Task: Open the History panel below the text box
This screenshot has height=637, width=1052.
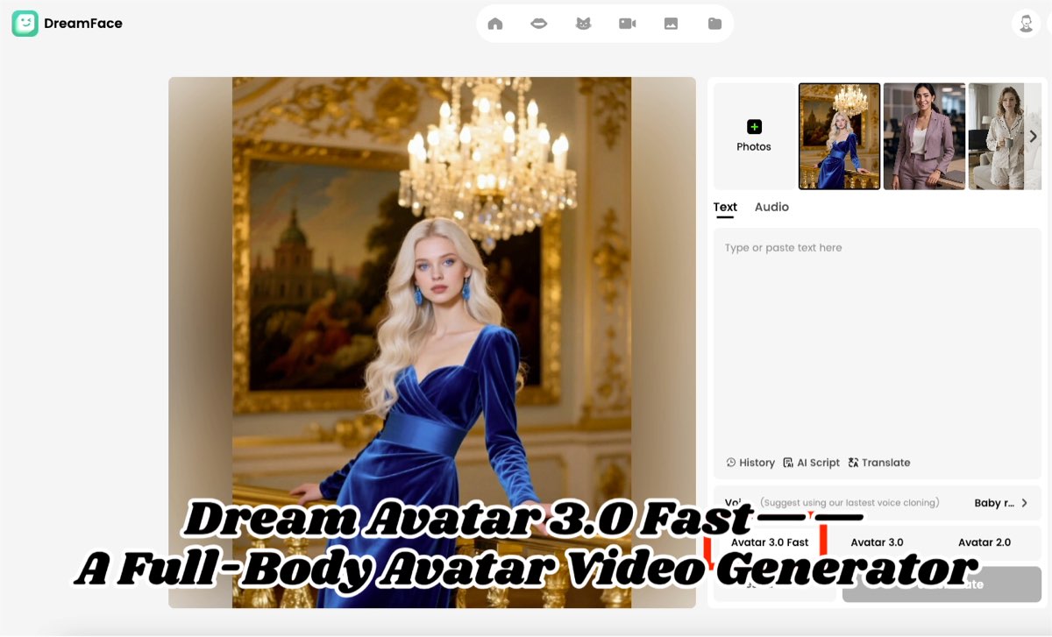Action: (750, 463)
